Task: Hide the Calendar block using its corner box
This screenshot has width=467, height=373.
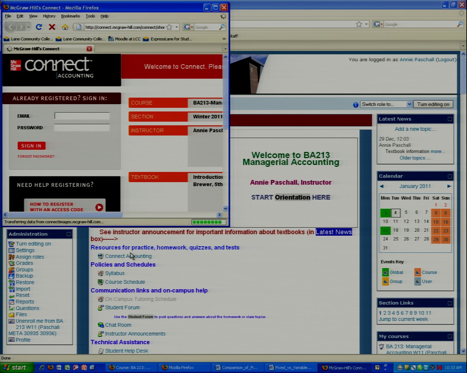Action: 449,176
